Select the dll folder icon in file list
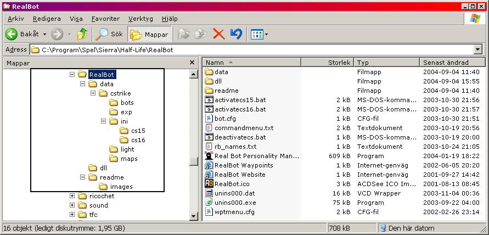The width and height of the screenshot is (489, 235). 209,81
